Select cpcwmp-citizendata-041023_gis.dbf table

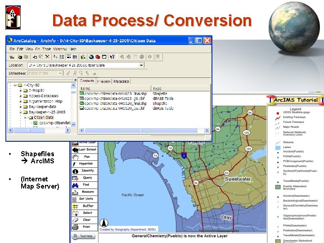[x=112, y=99]
